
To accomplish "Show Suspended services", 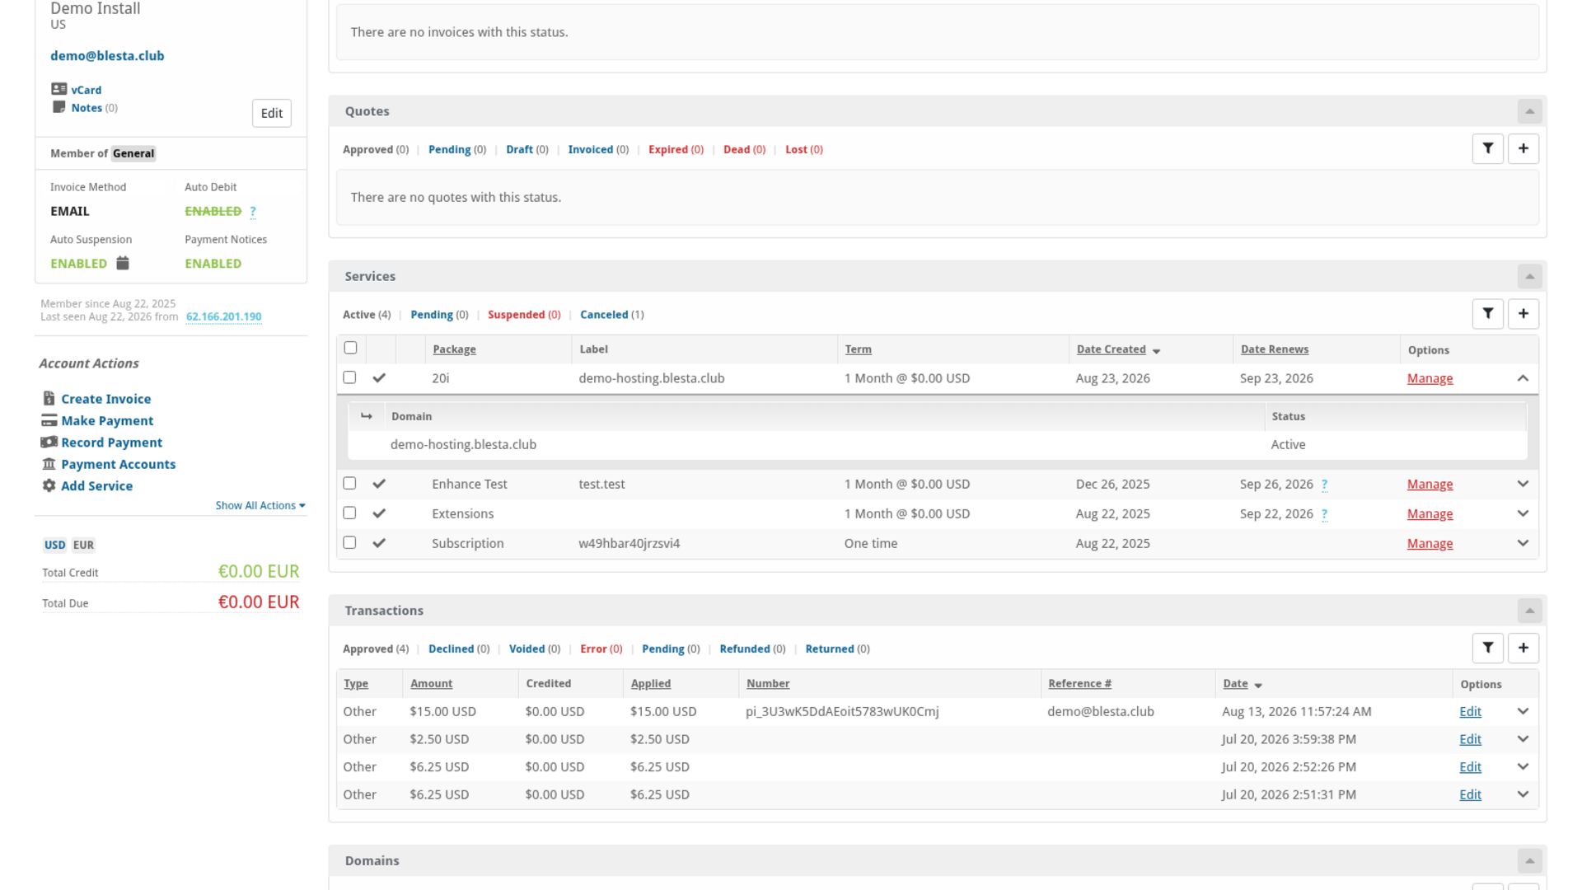I will click(x=524, y=314).
